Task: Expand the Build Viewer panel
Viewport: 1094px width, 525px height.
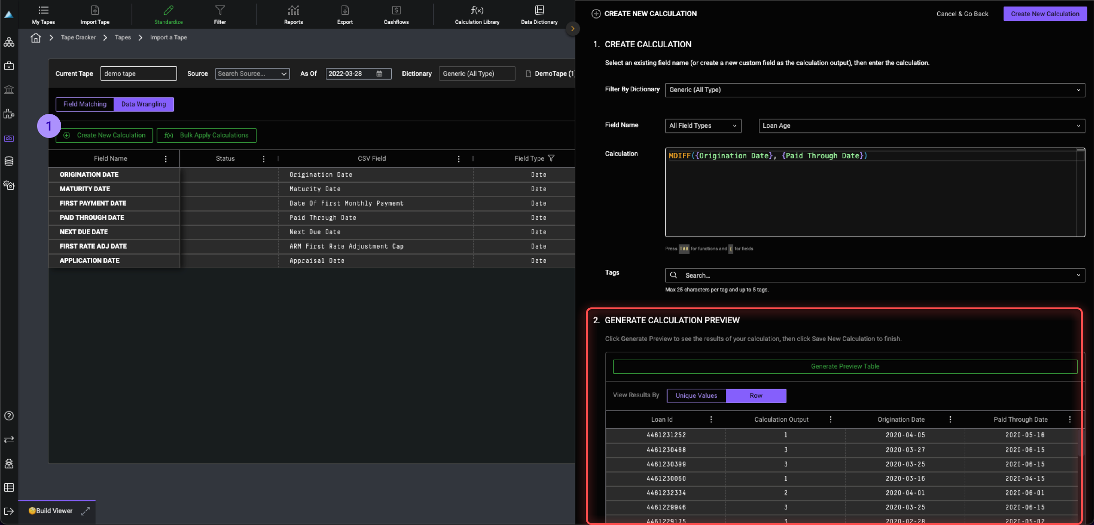Action: click(x=85, y=511)
